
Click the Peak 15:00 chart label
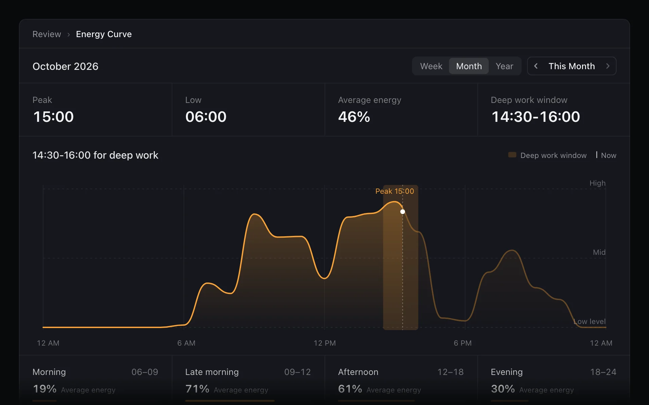pos(394,191)
